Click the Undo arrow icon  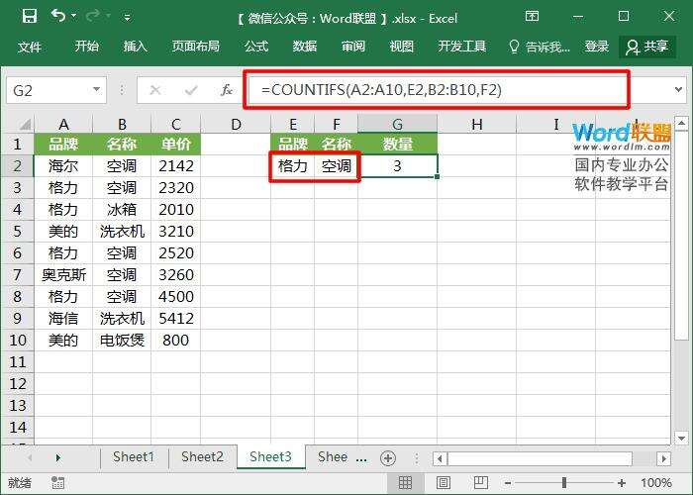(57, 16)
